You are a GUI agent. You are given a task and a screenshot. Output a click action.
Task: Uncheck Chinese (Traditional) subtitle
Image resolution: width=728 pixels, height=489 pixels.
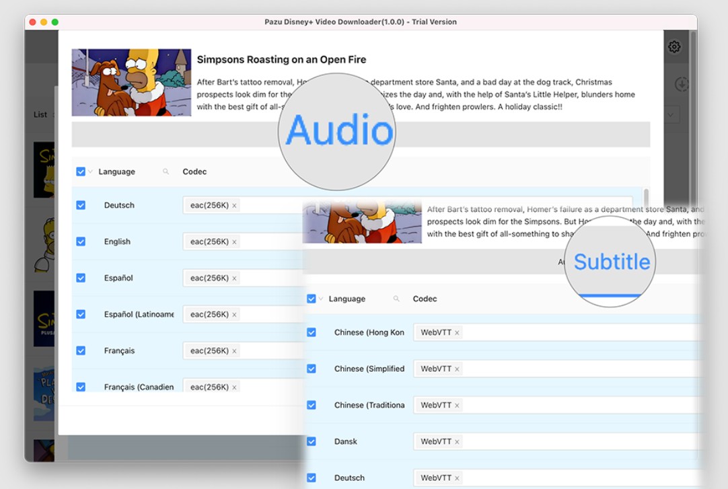(312, 405)
